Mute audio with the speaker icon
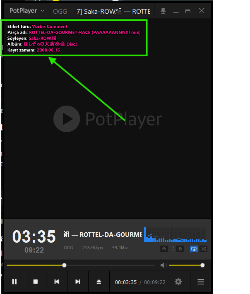The image size is (250, 294). [163, 265]
